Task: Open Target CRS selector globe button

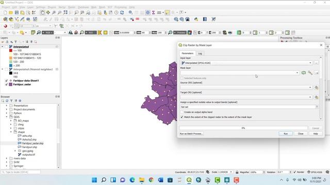Action: pyautogui.click(x=316, y=97)
